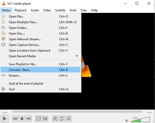Open the Tools menu

(x=73, y=10)
